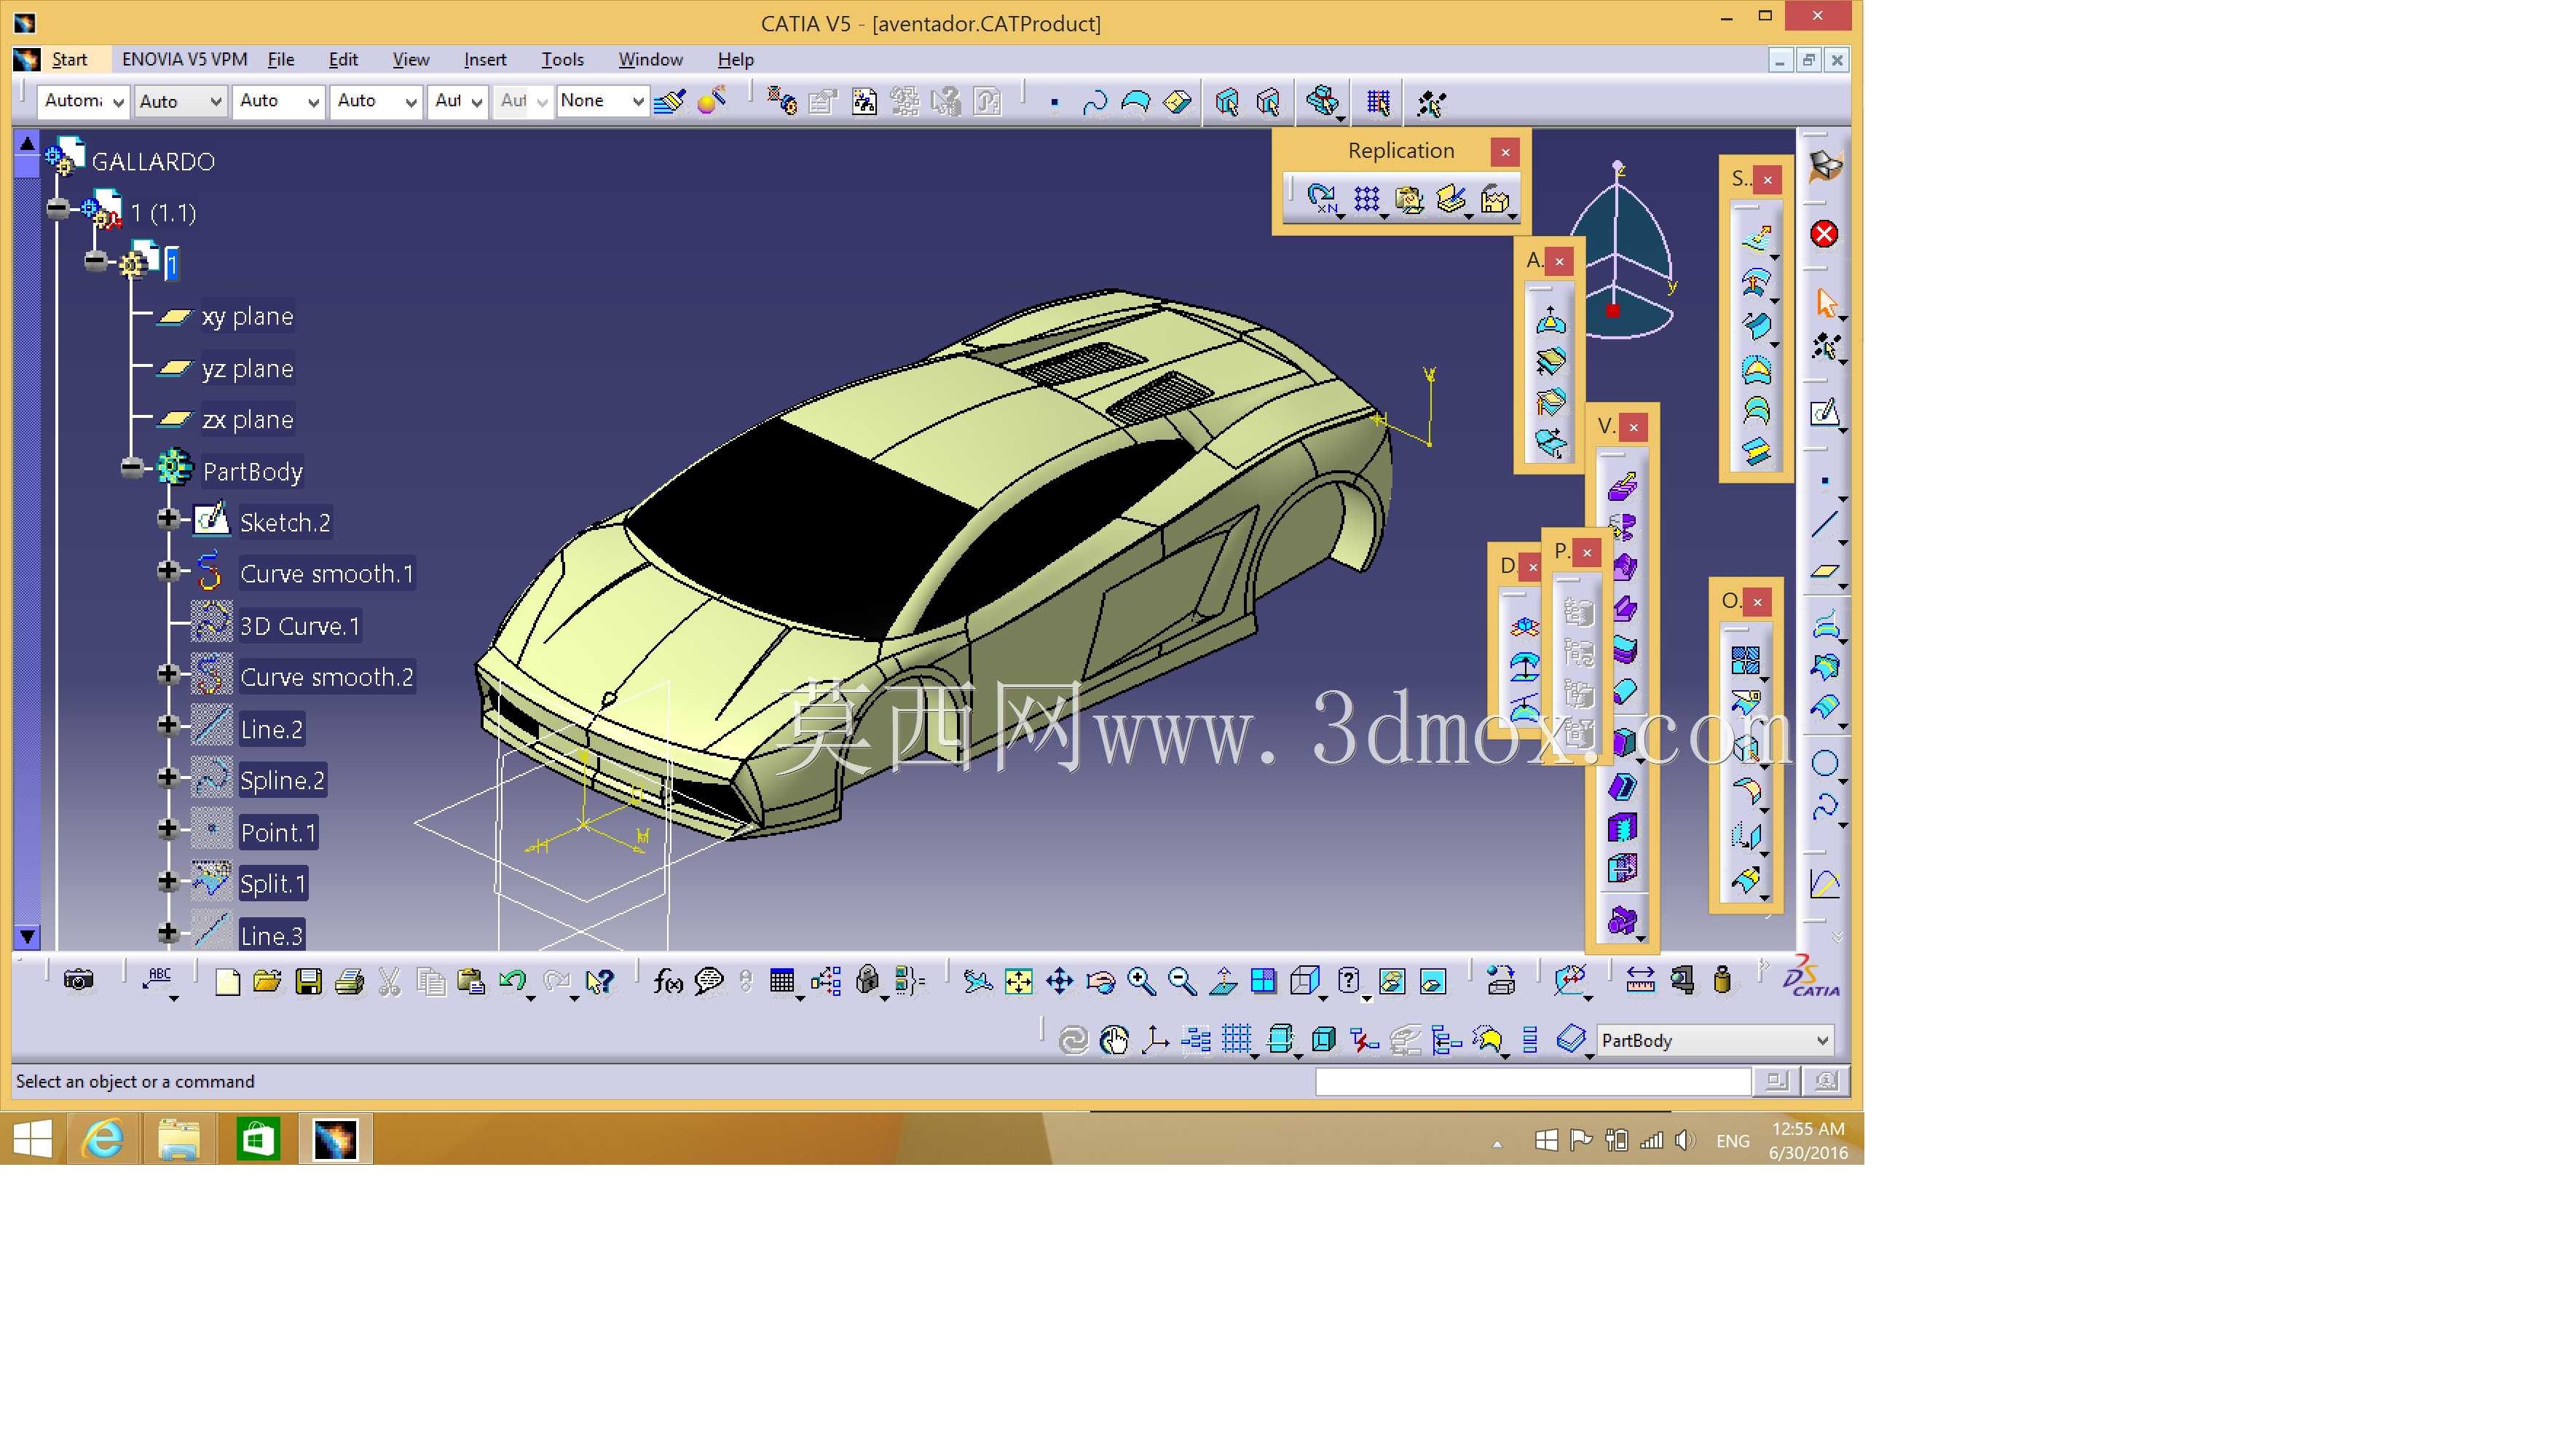The image size is (2565, 1456).
Task: Zoom in with the magnifier plus icon
Action: click(1141, 981)
